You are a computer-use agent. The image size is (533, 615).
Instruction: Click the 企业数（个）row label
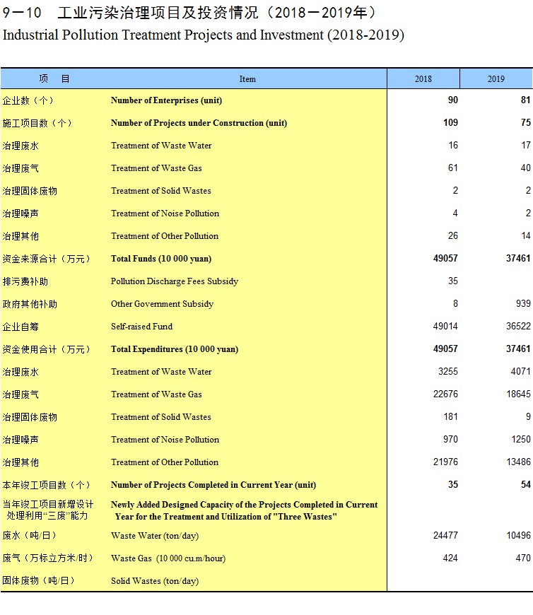pyautogui.click(x=28, y=101)
